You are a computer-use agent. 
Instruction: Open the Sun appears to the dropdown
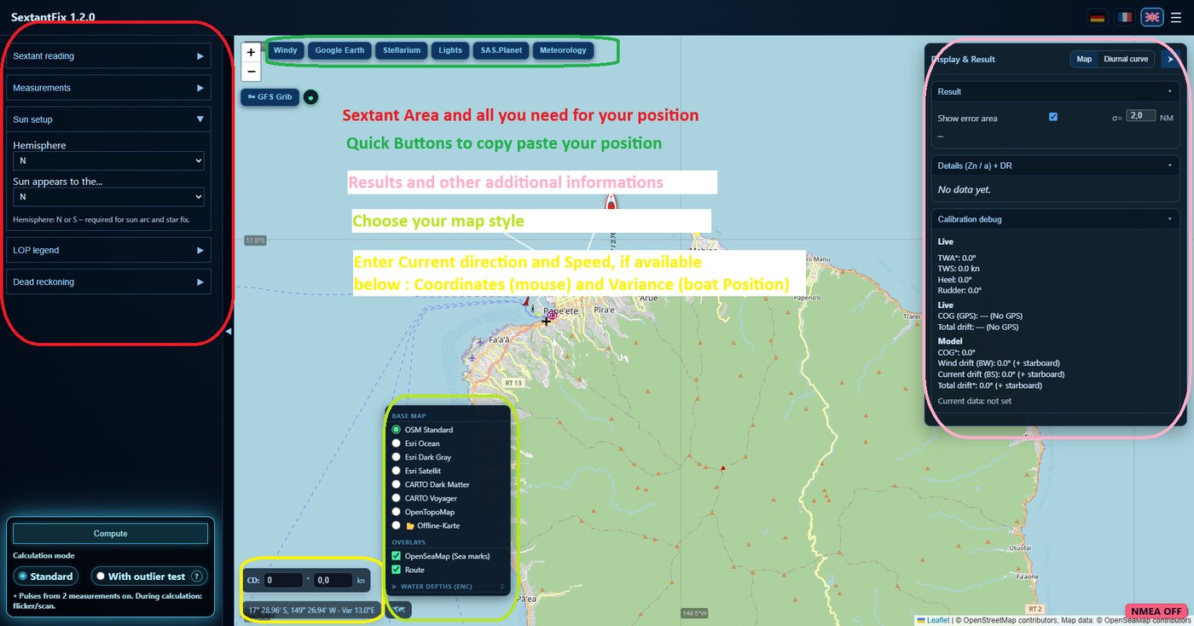pos(108,197)
